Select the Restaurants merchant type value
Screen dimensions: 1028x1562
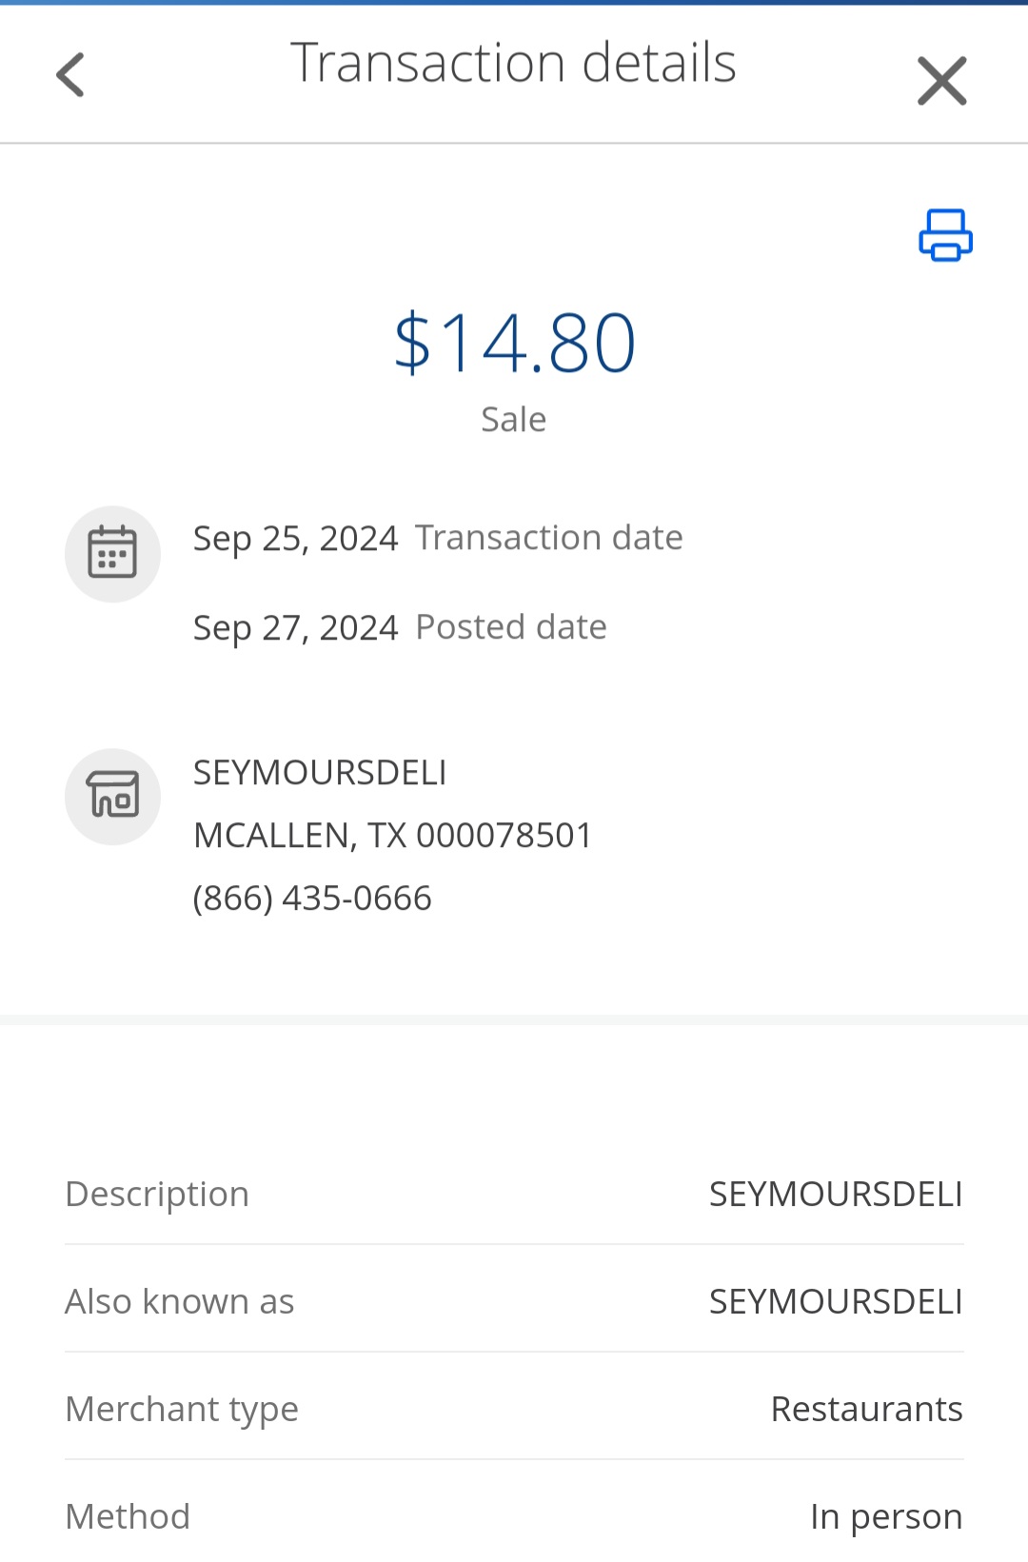[x=866, y=1410]
